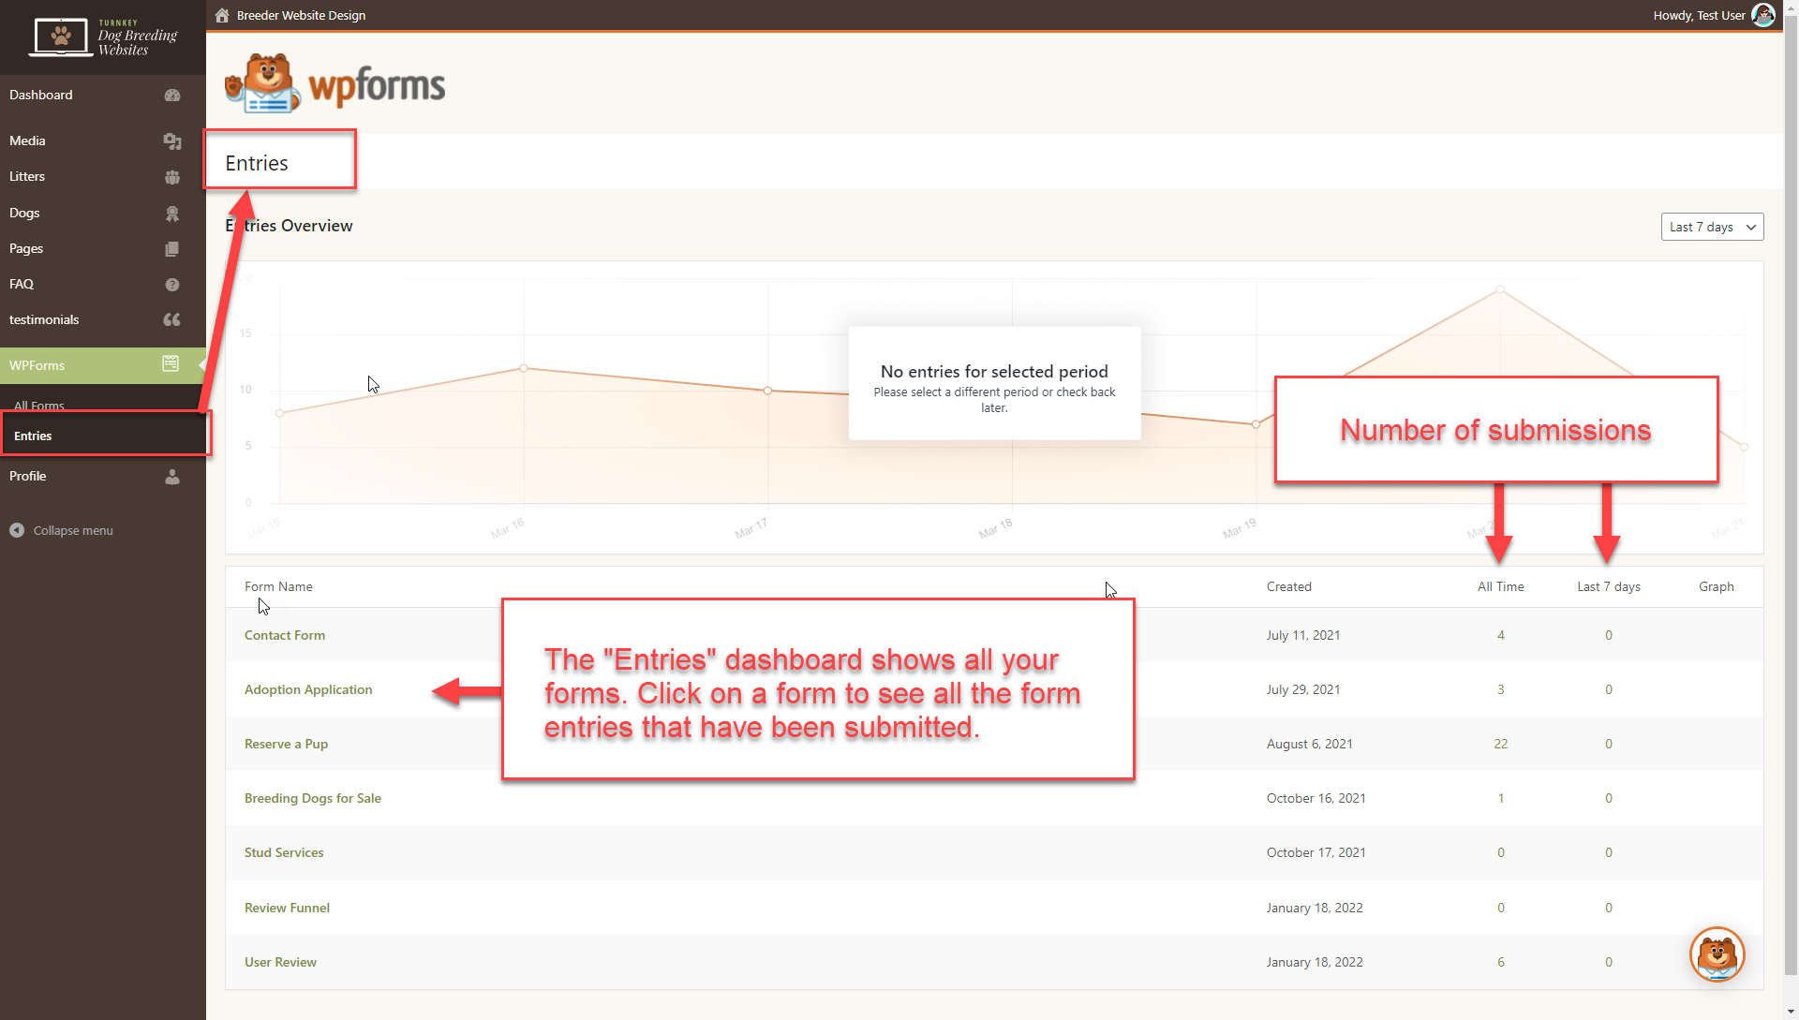Click the FAQ question mark icon
This screenshot has height=1020, width=1799.
[172, 285]
